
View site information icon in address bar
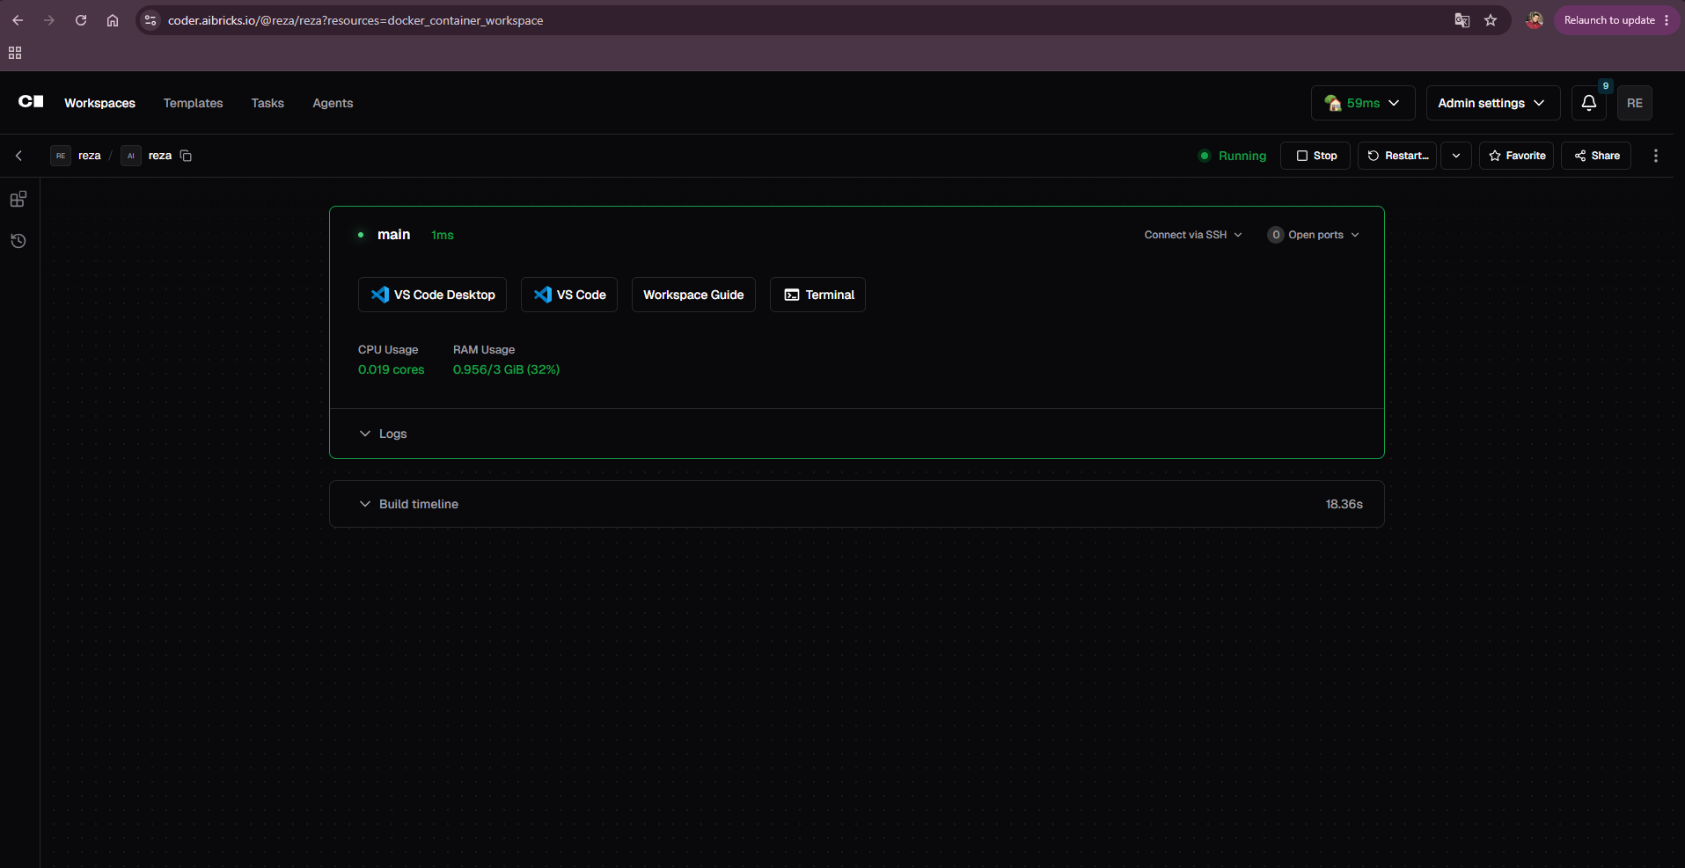tap(150, 20)
